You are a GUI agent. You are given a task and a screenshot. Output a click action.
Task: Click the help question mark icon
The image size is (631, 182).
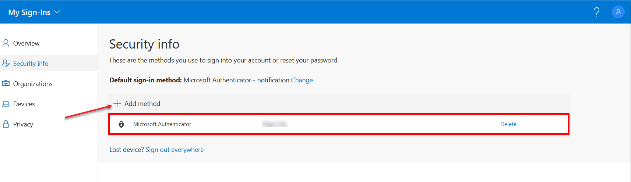coord(597,12)
